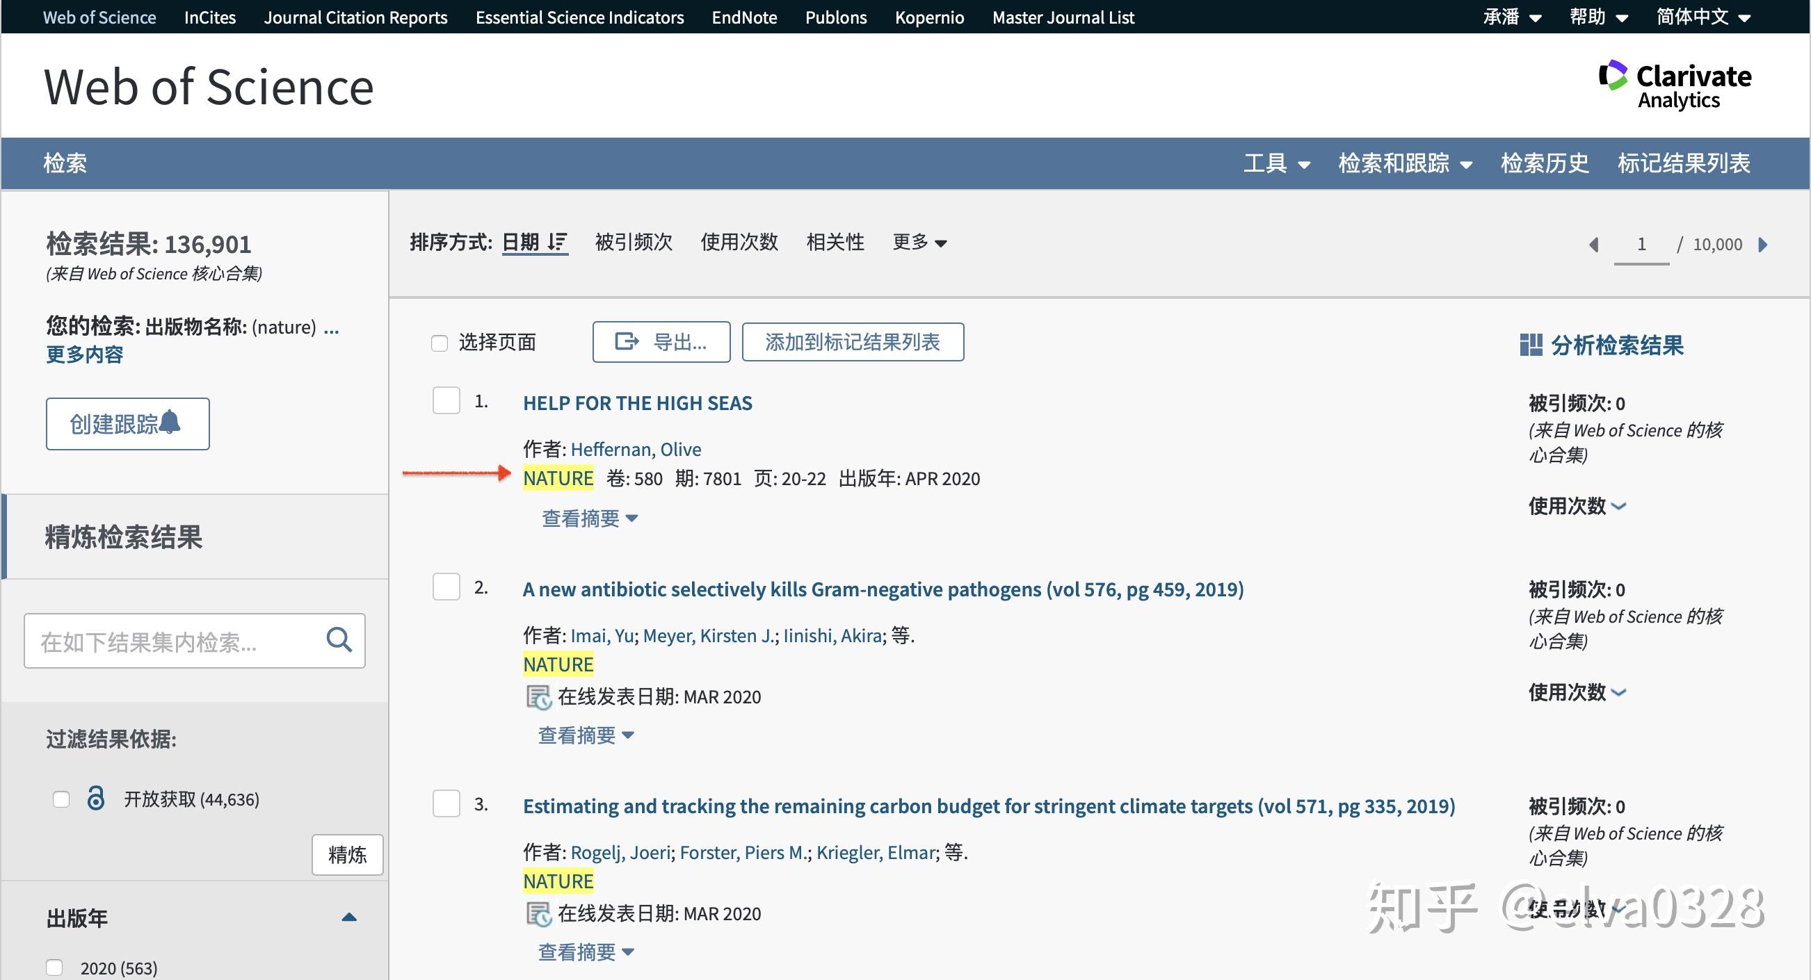Click 添加到标记结果列表 button
This screenshot has height=980, width=1811.
[853, 342]
